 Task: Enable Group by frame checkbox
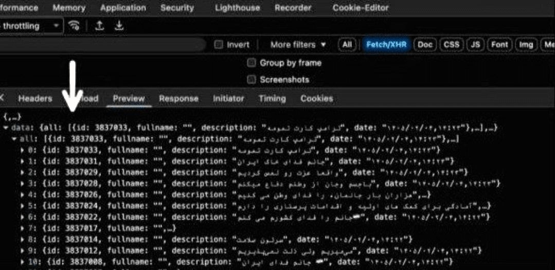click(x=252, y=63)
